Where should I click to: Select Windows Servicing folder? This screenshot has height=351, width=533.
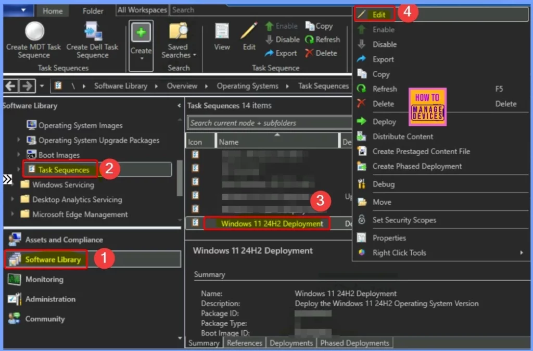point(63,185)
